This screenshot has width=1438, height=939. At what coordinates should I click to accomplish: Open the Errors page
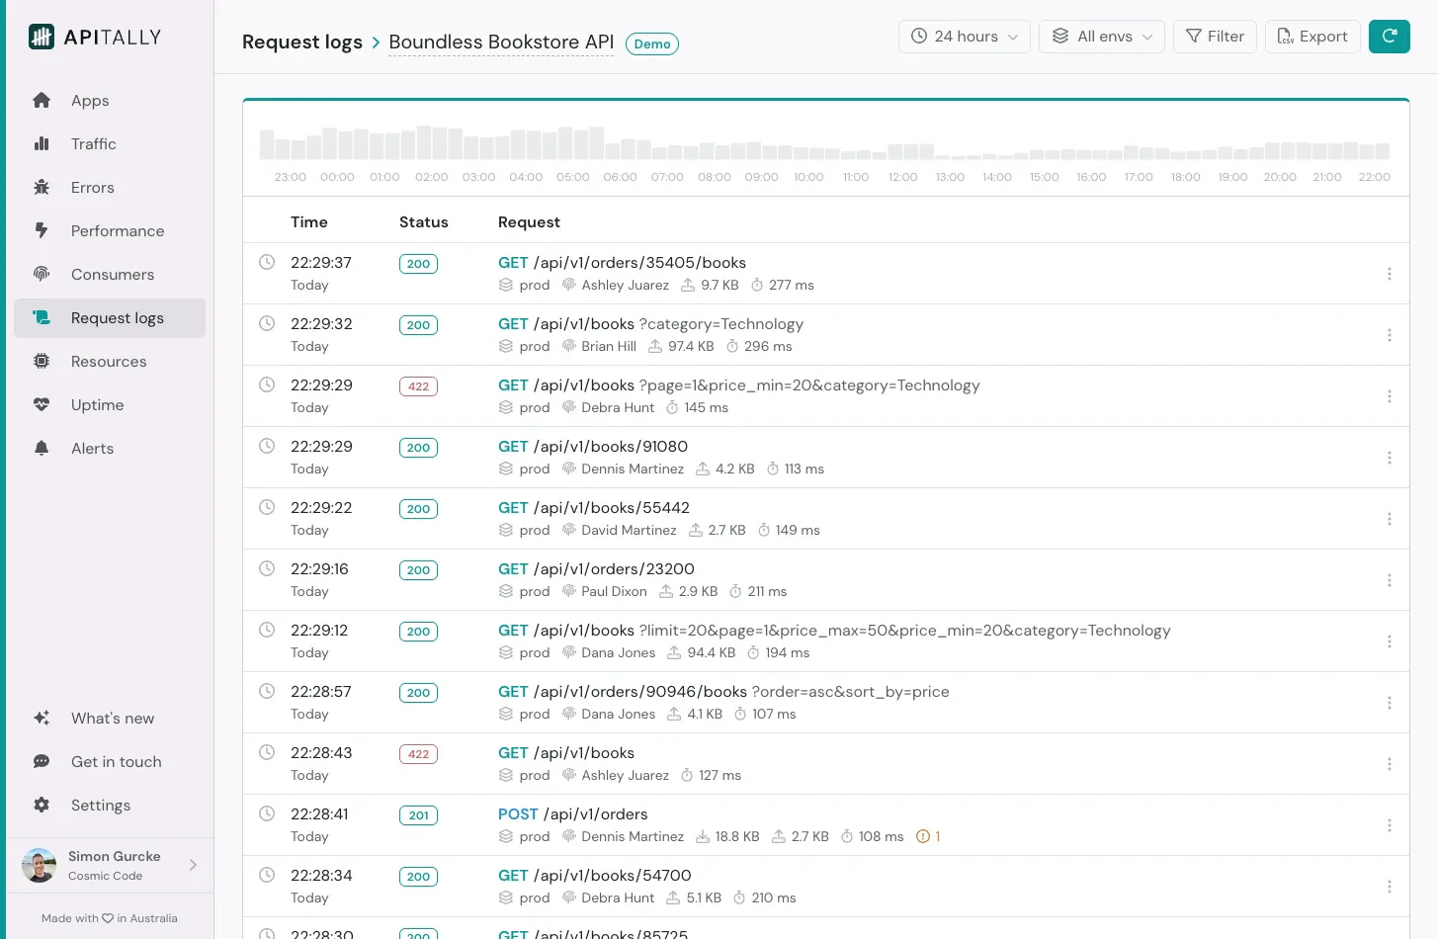109,188
